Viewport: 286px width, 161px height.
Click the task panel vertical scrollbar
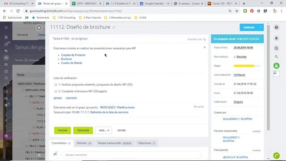(268, 78)
